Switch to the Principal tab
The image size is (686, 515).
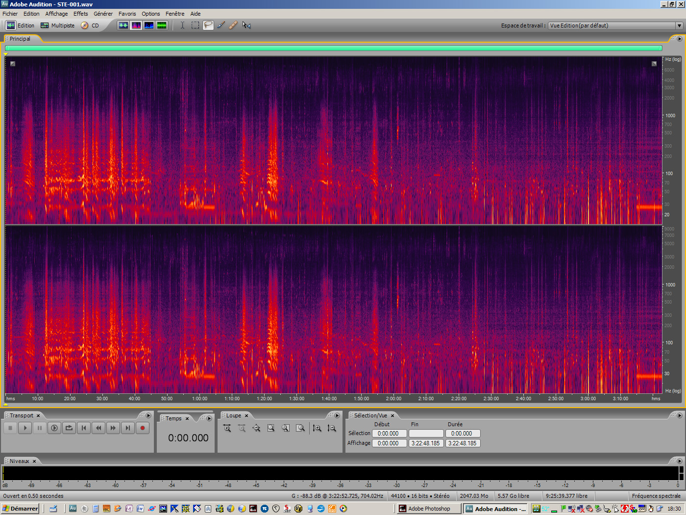click(21, 38)
